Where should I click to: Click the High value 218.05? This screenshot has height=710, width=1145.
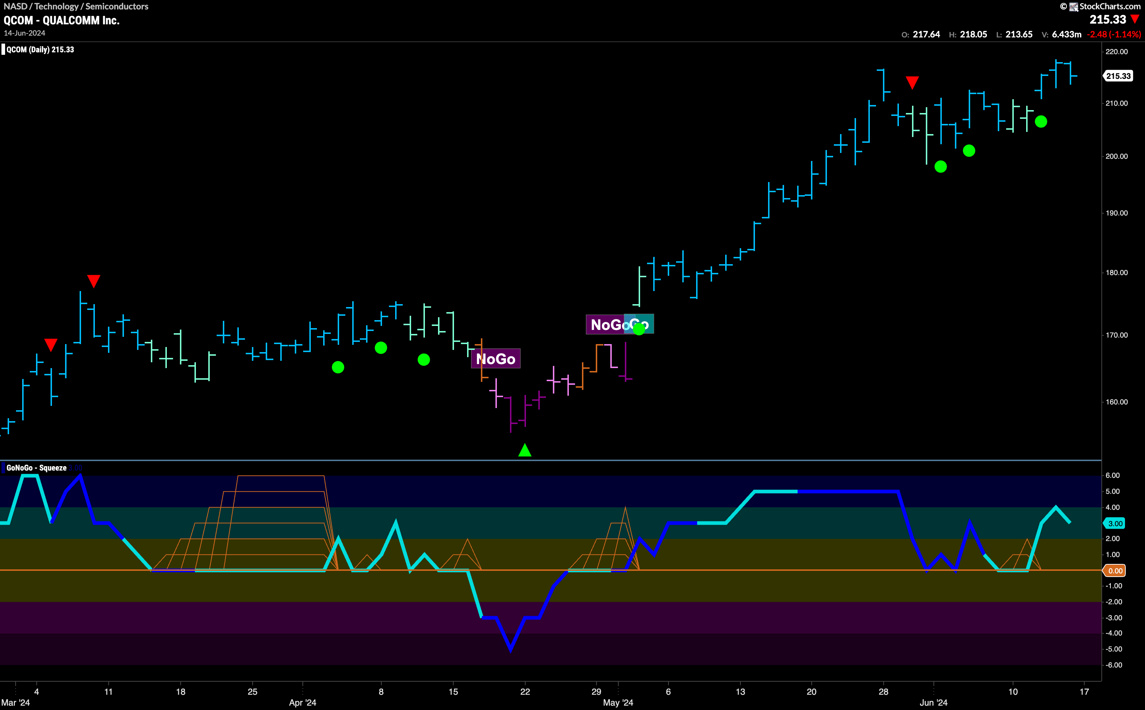(x=973, y=34)
